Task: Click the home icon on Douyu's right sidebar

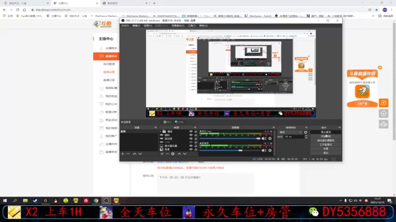Action: pos(384,113)
